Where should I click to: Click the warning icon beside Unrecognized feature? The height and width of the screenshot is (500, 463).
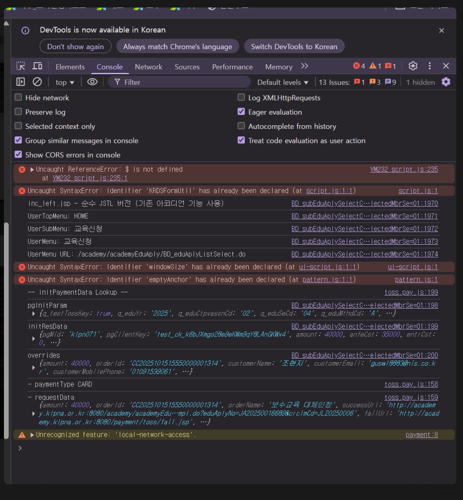click(x=22, y=435)
